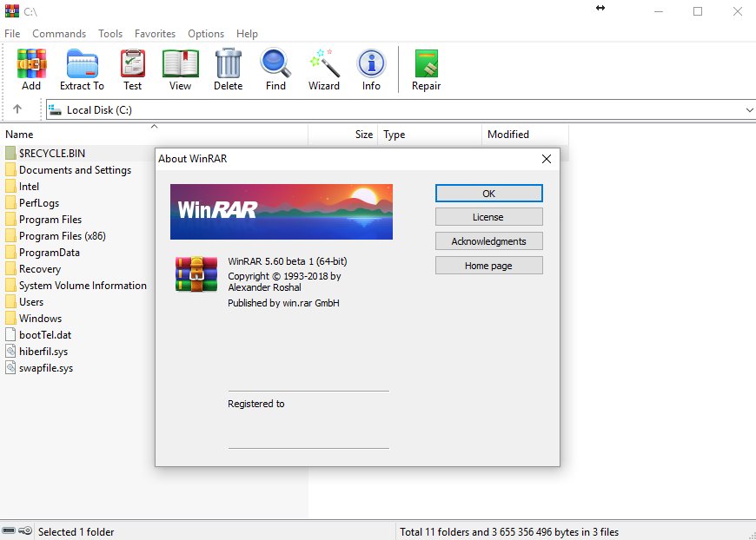Click the Info toolbar icon
756x540 pixels.
[x=371, y=65]
